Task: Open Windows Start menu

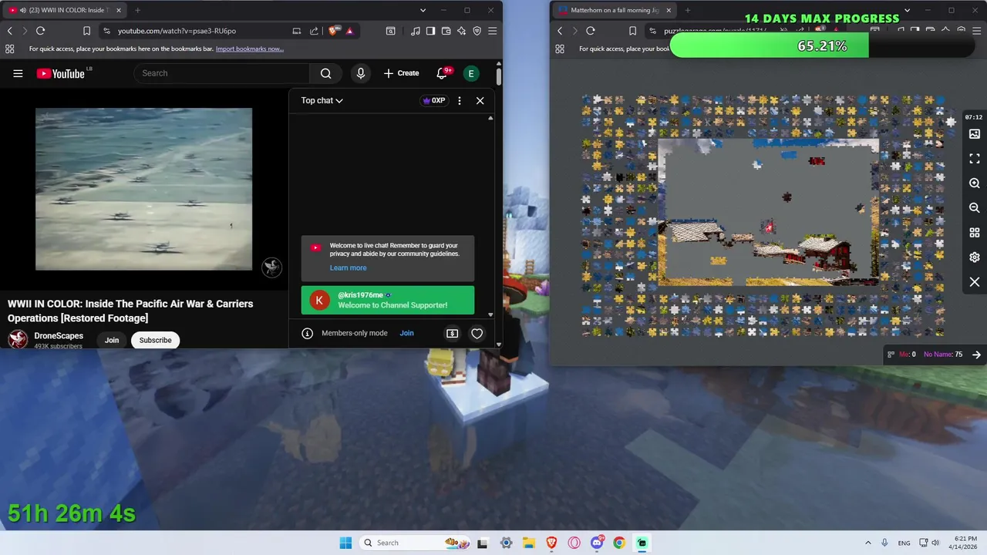Action: [345, 543]
